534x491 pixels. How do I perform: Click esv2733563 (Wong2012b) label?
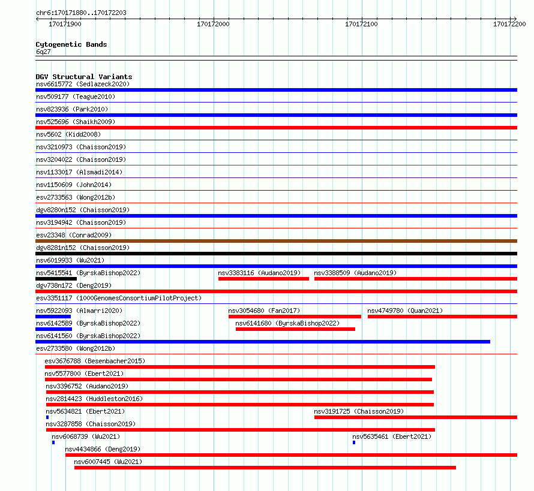pos(76,197)
